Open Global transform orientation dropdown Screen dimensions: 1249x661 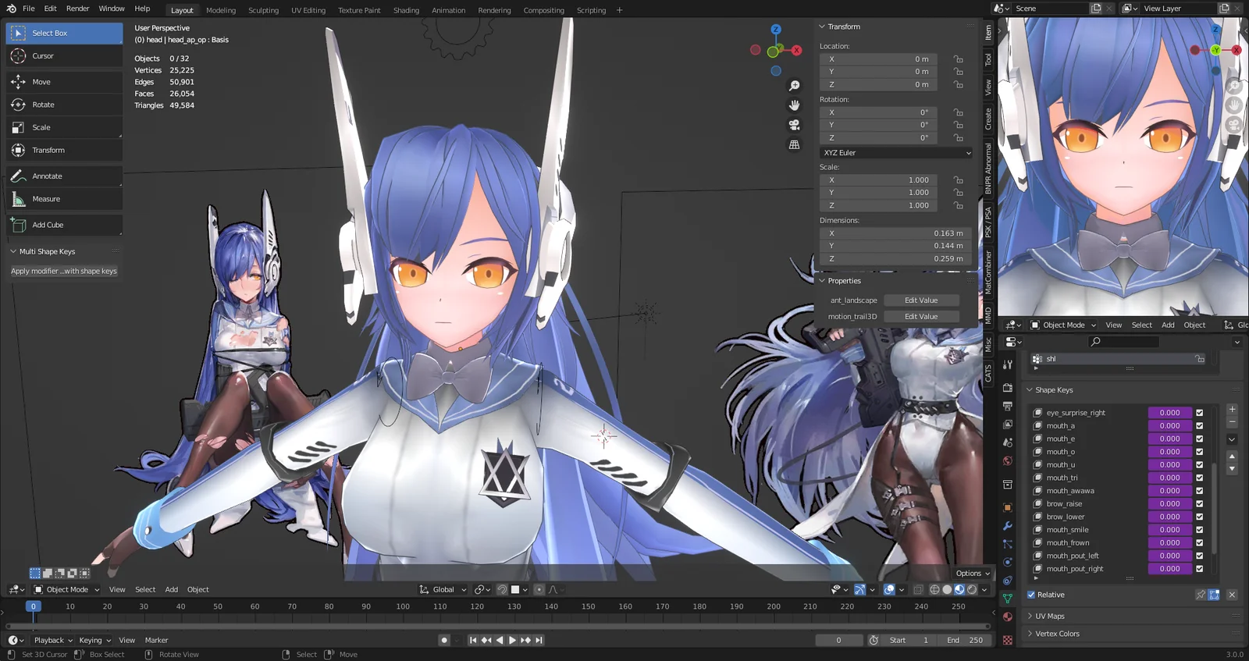point(443,590)
